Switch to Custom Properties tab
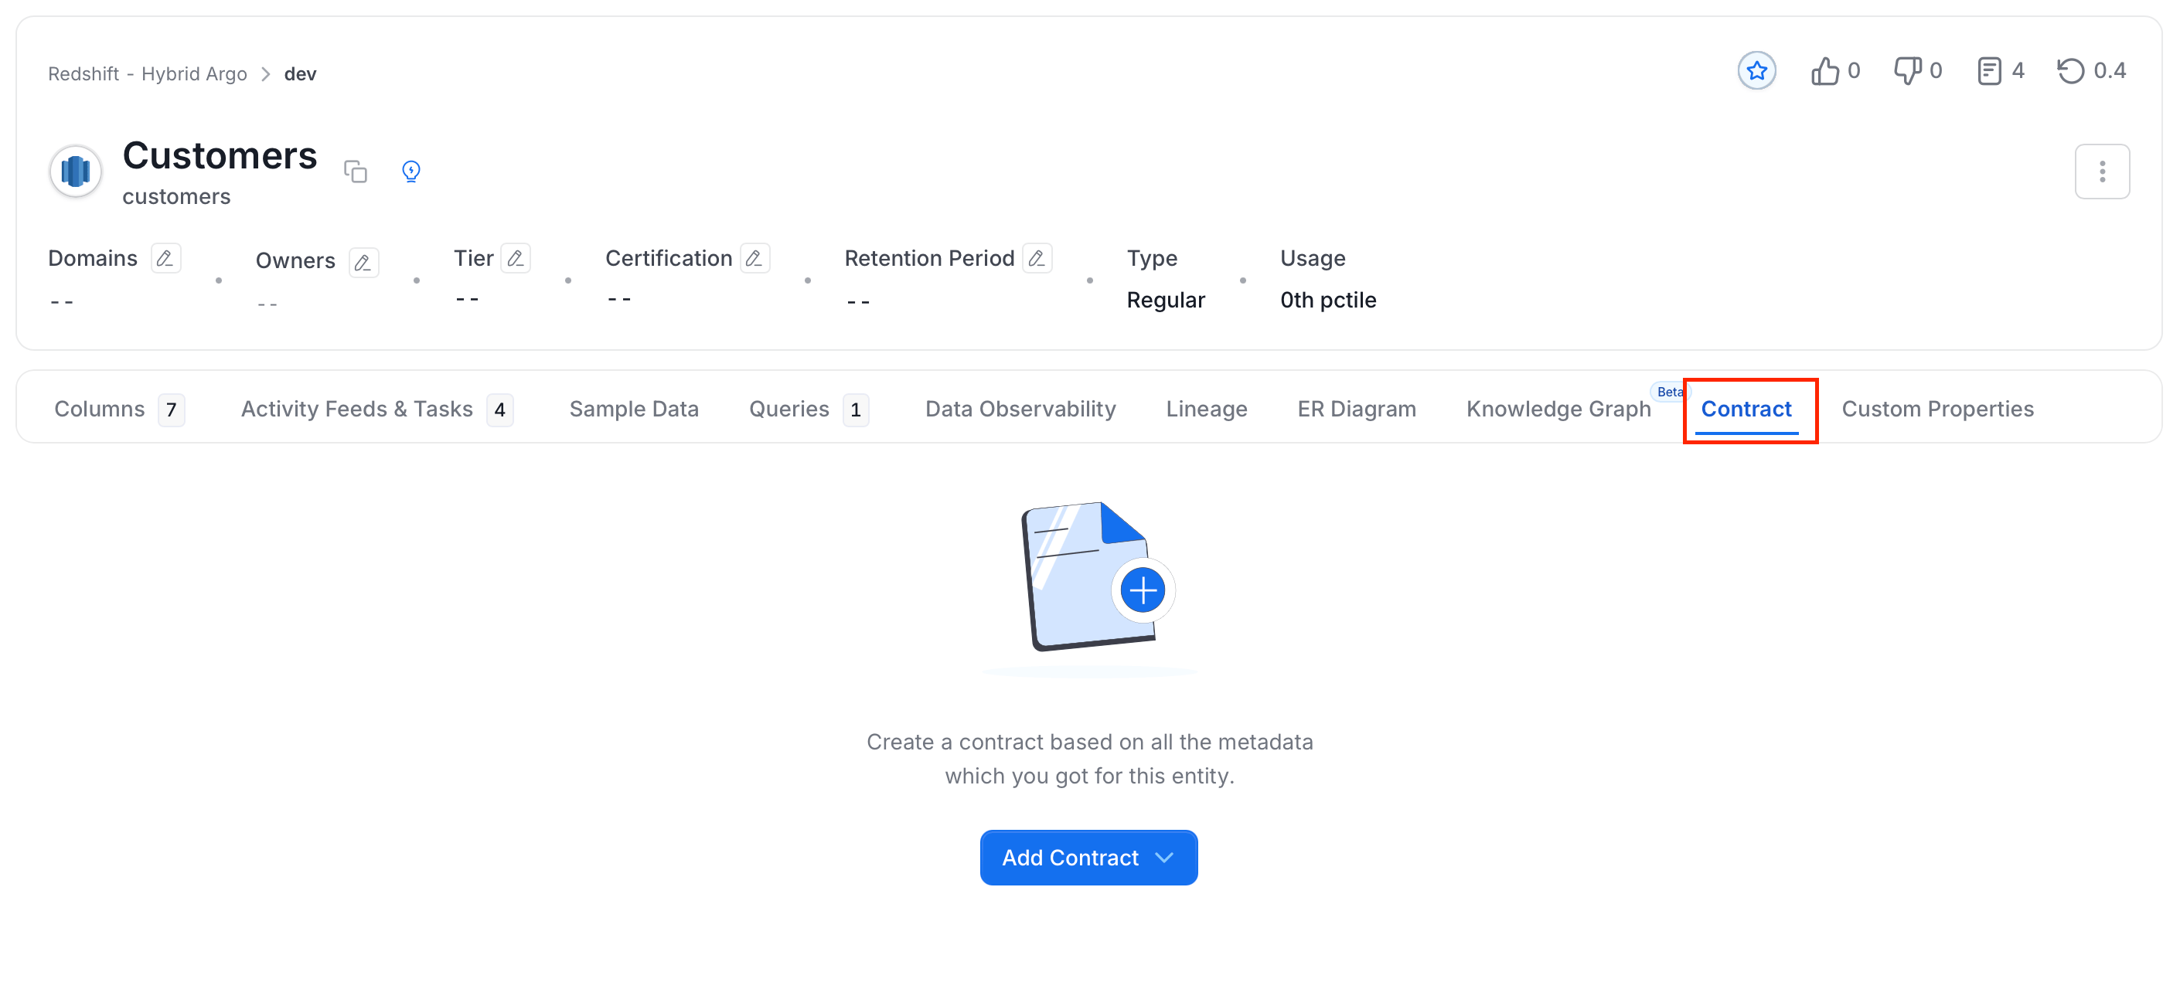The height and width of the screenshot is (989, 2180). click(x=1937, y=410)
